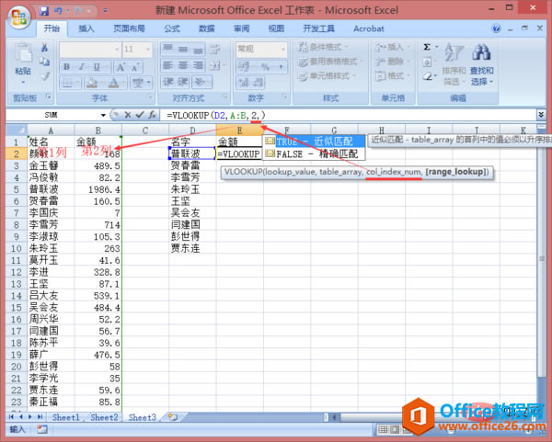Undo the last action in quick access toolbar
Screen dimensions: 552x442
58,11
